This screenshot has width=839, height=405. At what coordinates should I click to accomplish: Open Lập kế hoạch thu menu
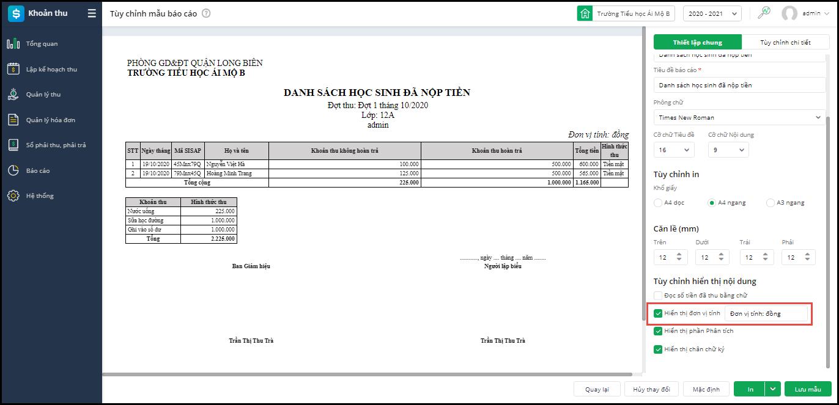click(51, 69)
